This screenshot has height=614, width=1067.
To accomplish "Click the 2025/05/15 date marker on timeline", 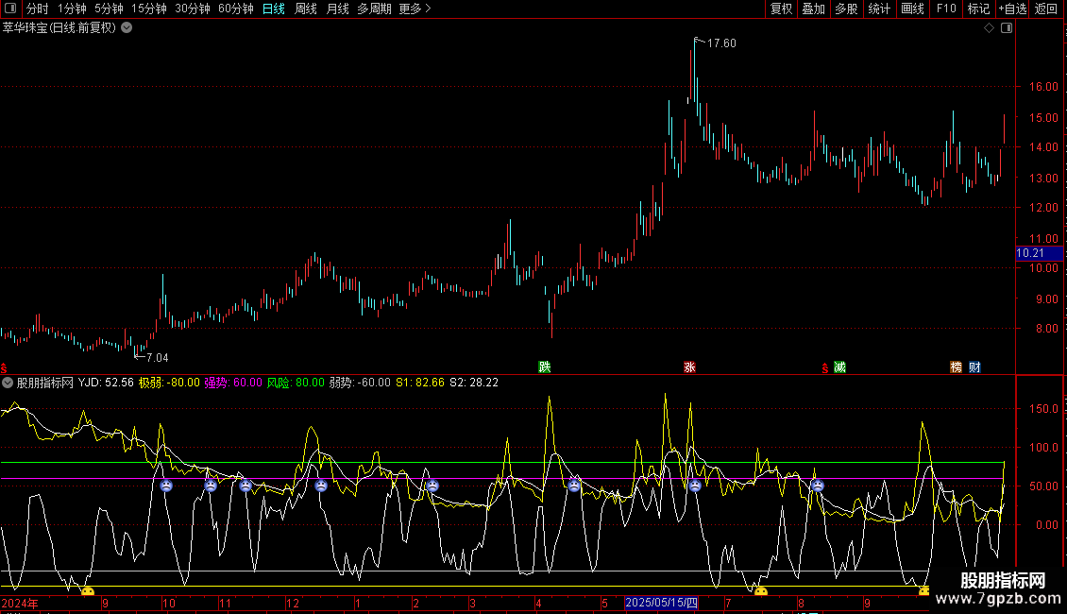I will tap(662, 603).
